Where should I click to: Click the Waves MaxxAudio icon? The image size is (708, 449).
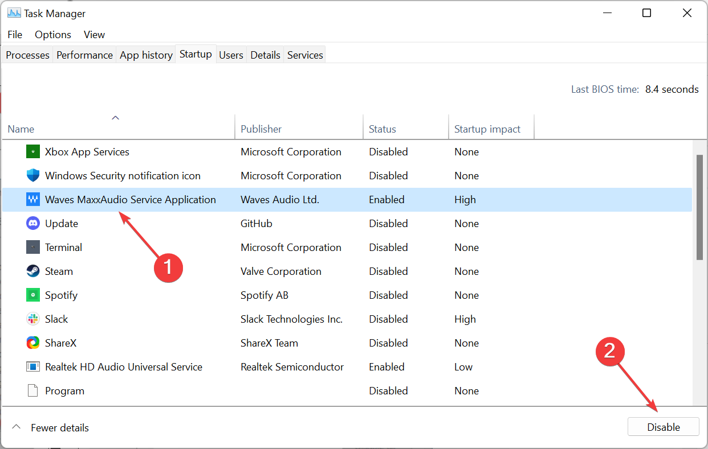click(x=34, y=200)
